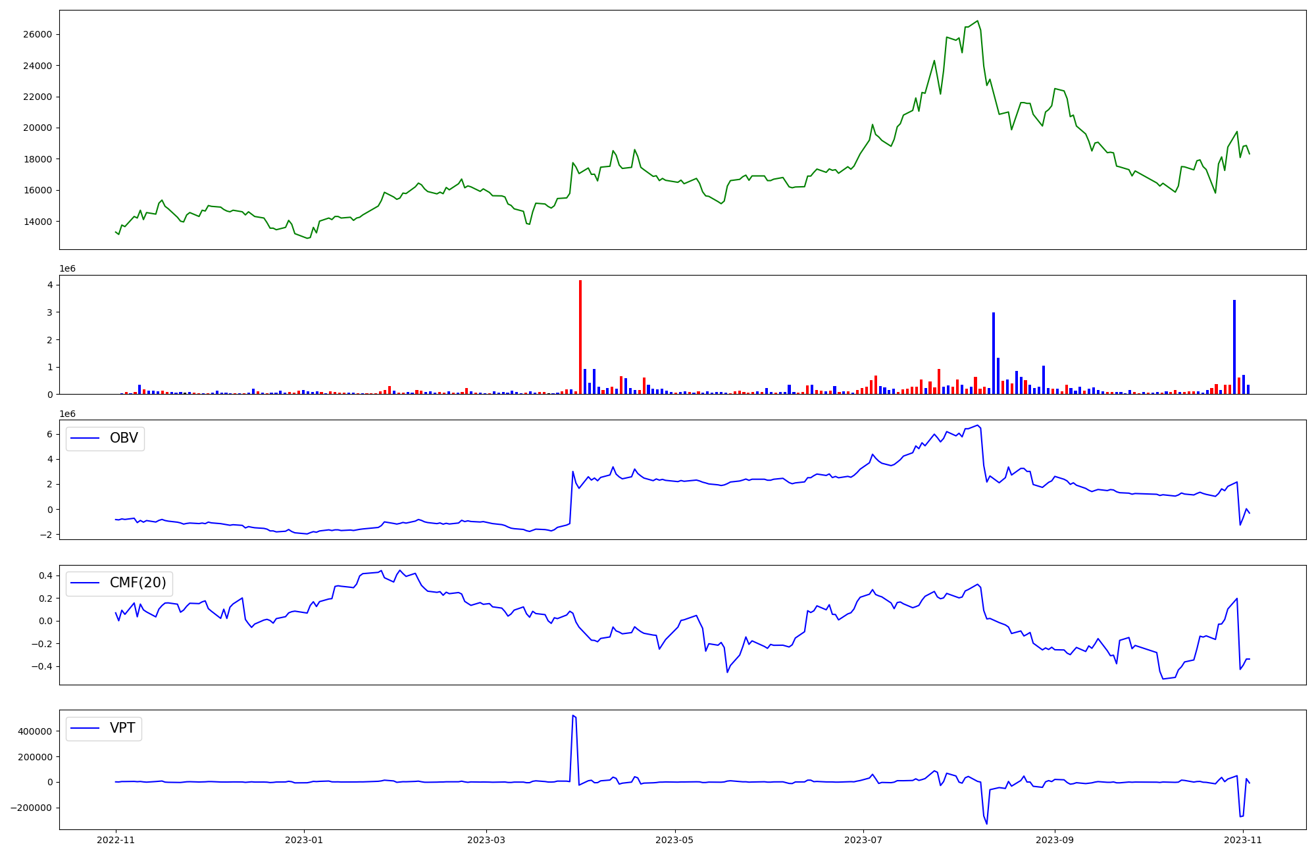Image resolution: width=1316 pixels, height=855 pixels.
Task: Click the 400000 label on VPT axis
Action: (36, 731)
